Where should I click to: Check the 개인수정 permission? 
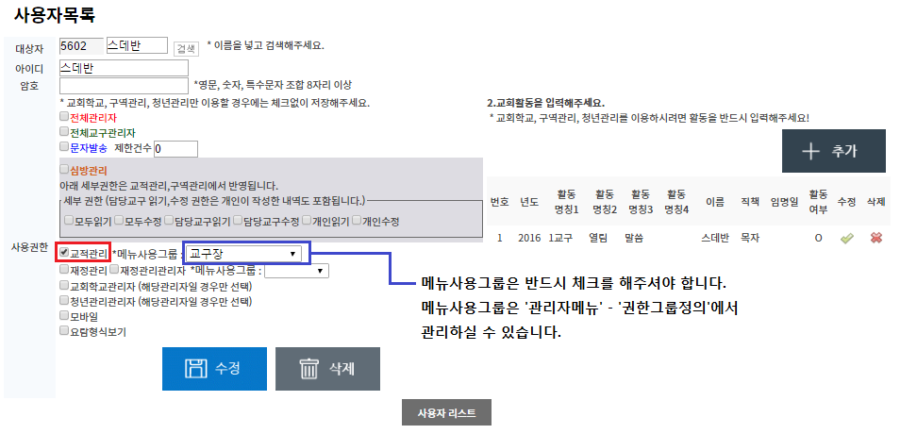click(x=357, y=221)
